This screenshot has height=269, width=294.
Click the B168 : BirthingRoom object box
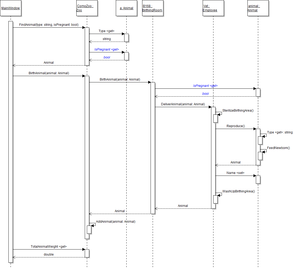click(x=153, y=8)
